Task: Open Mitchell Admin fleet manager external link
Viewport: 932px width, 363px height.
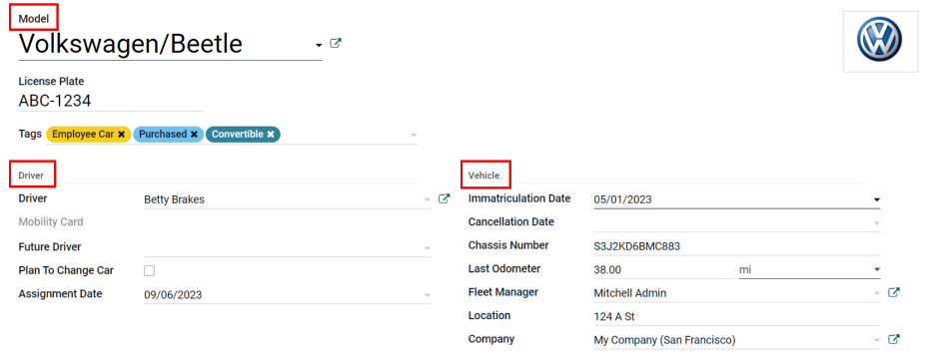Action: coord(894,292)
